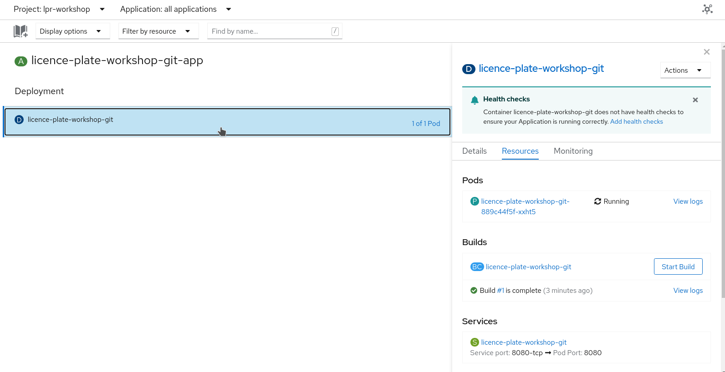Open the licence-plate-workshop-git service link
Image resolution: width=725 pixels, height=372 pixels.
524,342
